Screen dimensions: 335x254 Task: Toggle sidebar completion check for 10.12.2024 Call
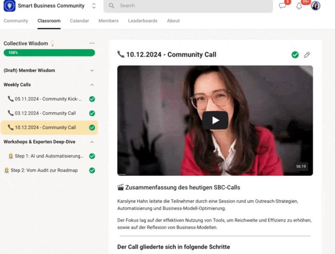(x=92, y=128)
